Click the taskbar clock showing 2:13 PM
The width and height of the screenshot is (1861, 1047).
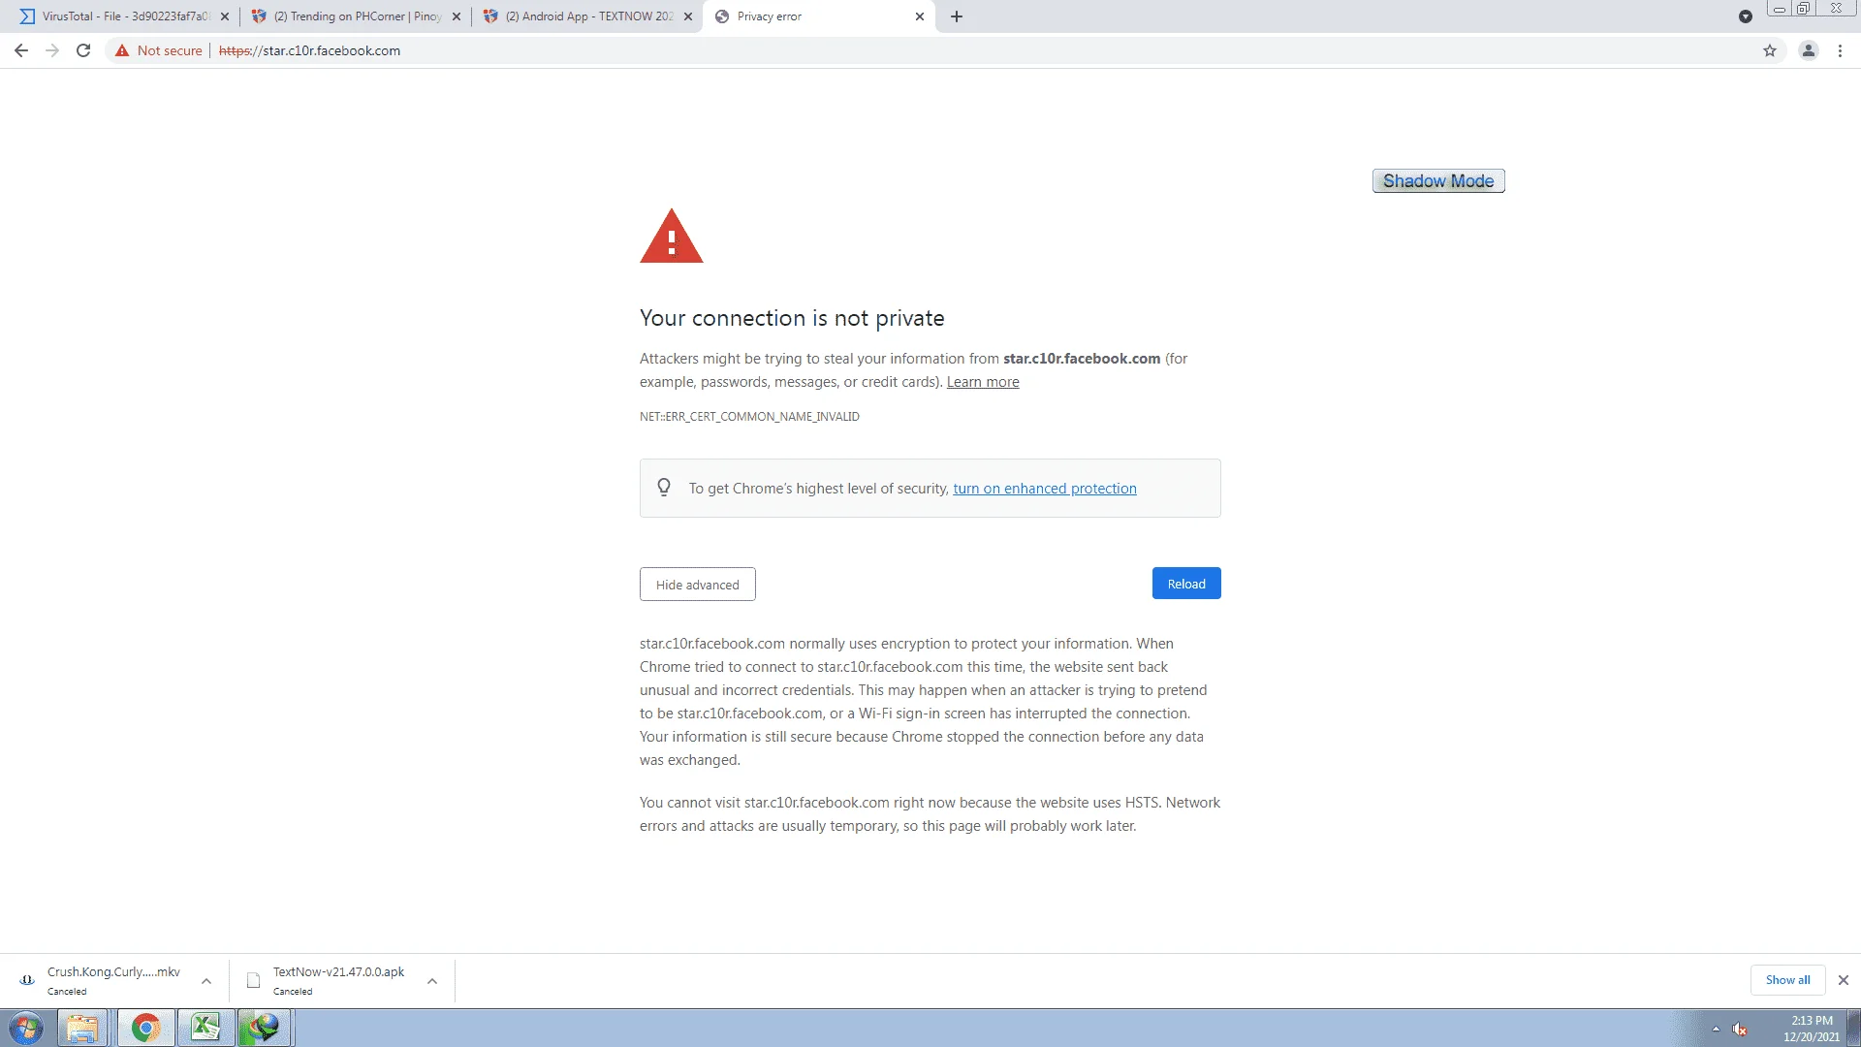click(x=1812, y=1029)
